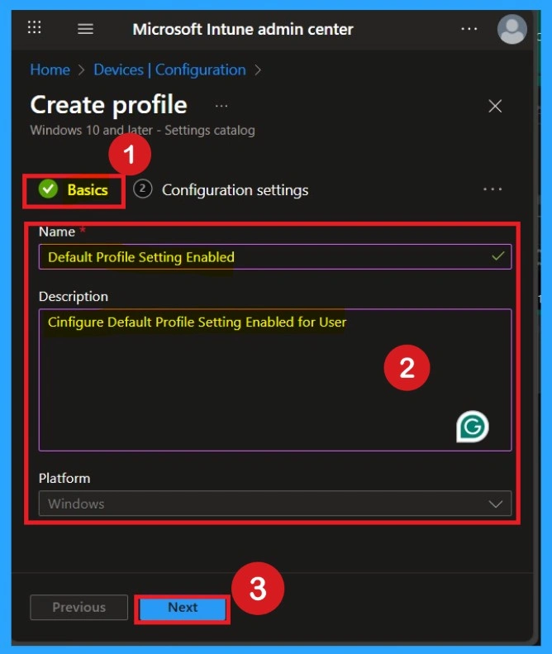This screenshot has height=654, width=552.
Task: Select the Basics step tab
Action: coord(74,190)
